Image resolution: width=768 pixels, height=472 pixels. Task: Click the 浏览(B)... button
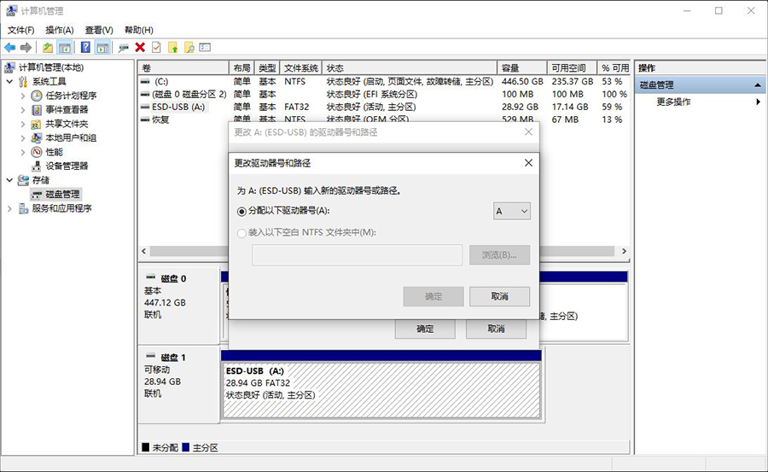click(x=499, y=255)
